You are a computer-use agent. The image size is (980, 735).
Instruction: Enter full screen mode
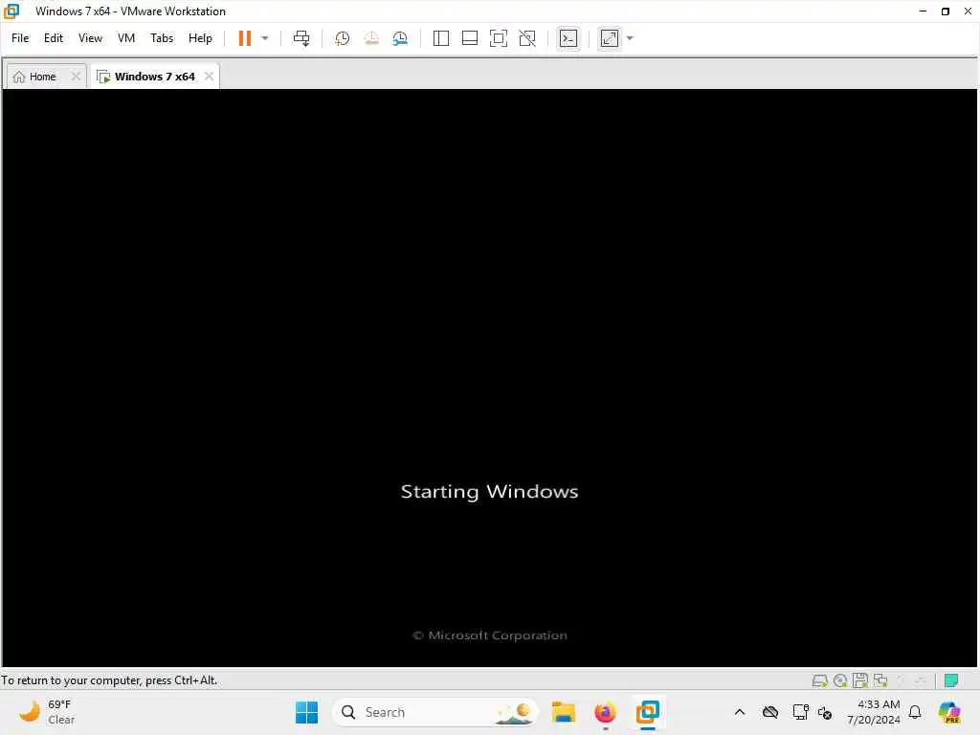tap(498, 38)
